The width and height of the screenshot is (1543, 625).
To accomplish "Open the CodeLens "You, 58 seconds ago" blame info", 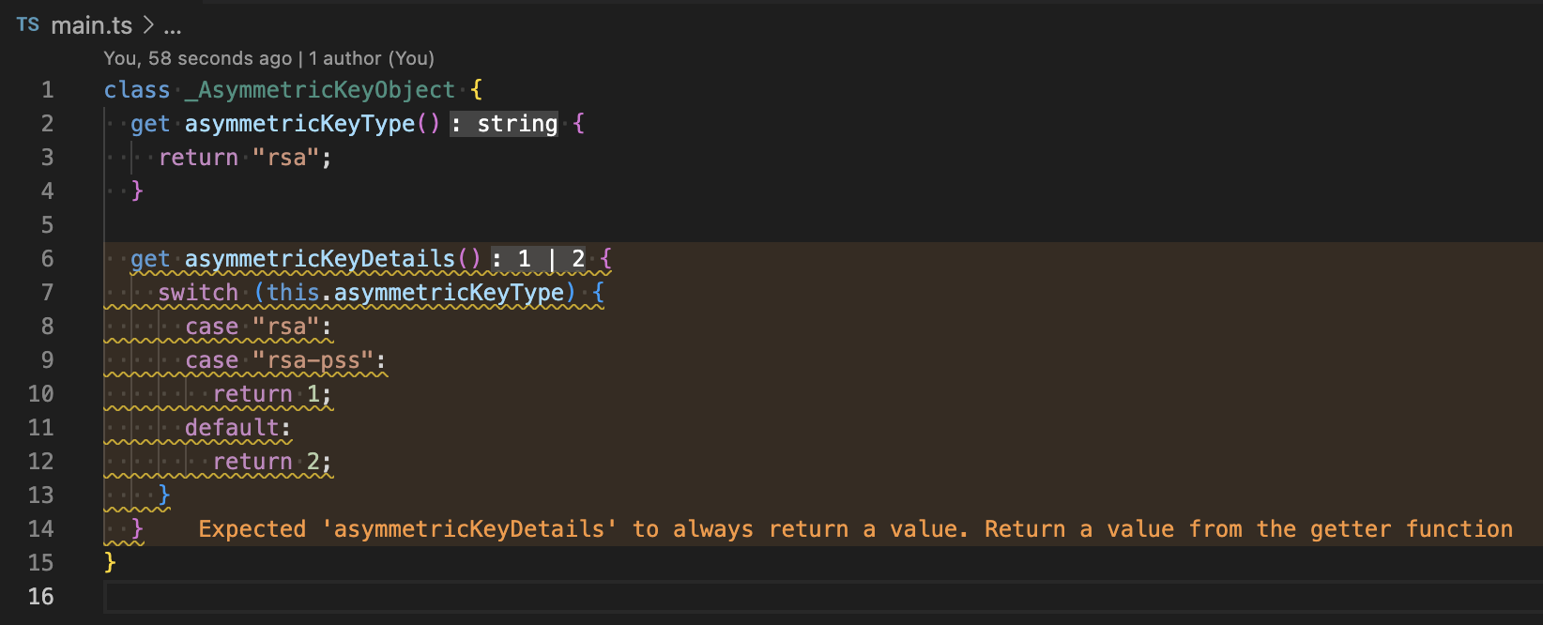I will pyautogui.click(x=198, y=58).
